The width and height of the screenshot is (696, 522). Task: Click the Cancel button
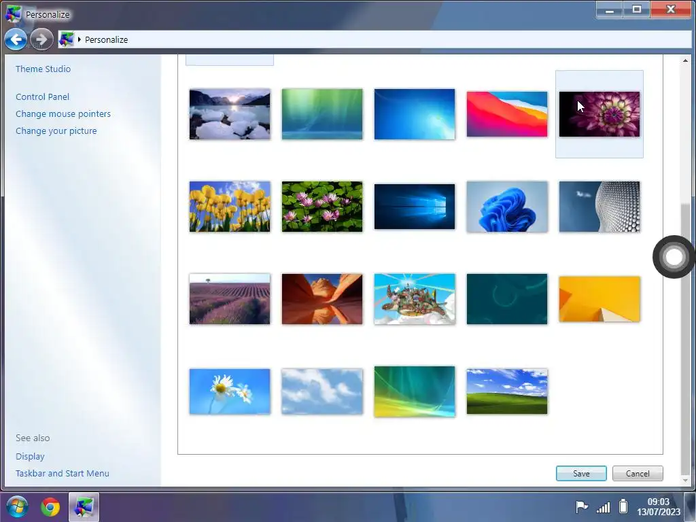638,473
